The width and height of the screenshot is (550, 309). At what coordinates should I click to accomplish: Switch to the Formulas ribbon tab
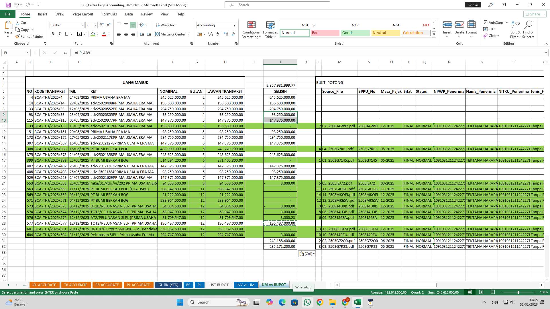tap(109, 14)
